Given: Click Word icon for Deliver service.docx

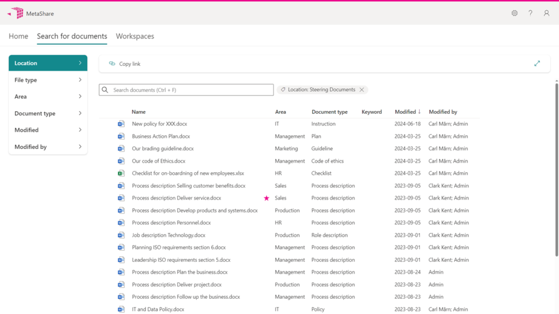Looking at the screenshot, I should coord(121,198).
